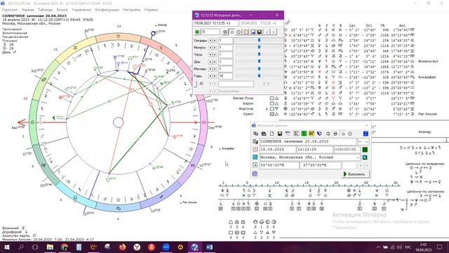Click the blue floppy icon in dynamics toolbar
Image resolution: width=449 pixels, height=253 pixels.
tap(253, 32)
